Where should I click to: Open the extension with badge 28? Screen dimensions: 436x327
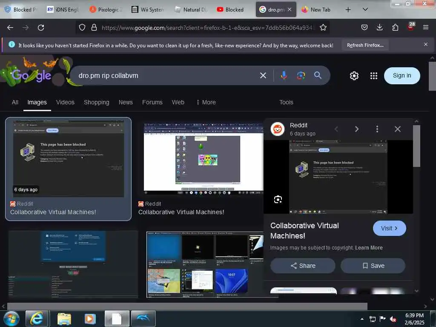click(x=411, y=27)
